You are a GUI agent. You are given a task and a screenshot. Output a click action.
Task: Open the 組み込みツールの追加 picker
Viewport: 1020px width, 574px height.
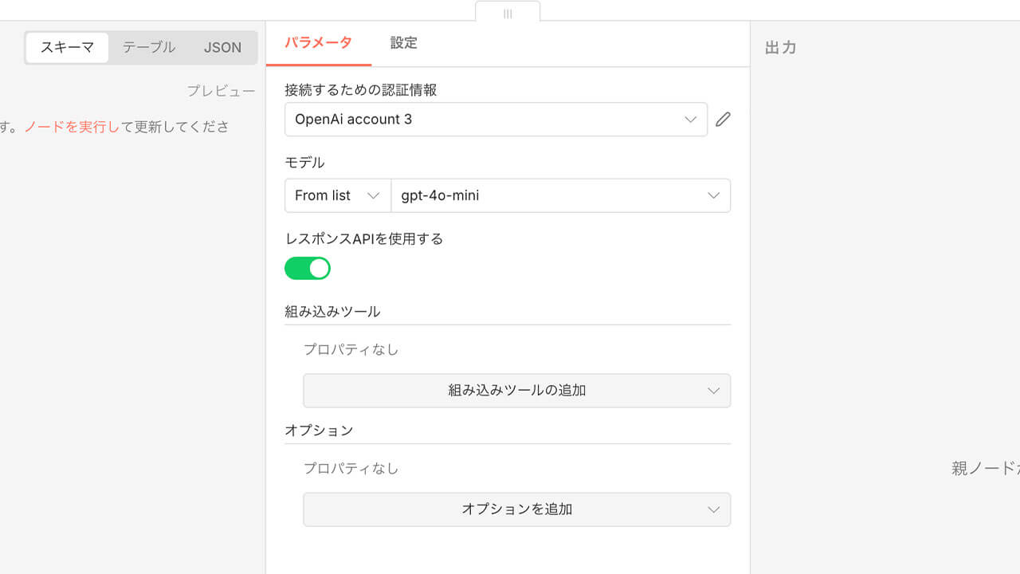click(516, 391)
